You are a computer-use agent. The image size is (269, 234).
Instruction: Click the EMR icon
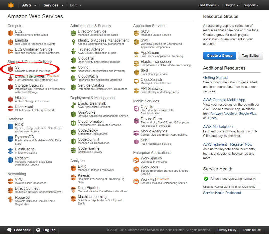73,168
